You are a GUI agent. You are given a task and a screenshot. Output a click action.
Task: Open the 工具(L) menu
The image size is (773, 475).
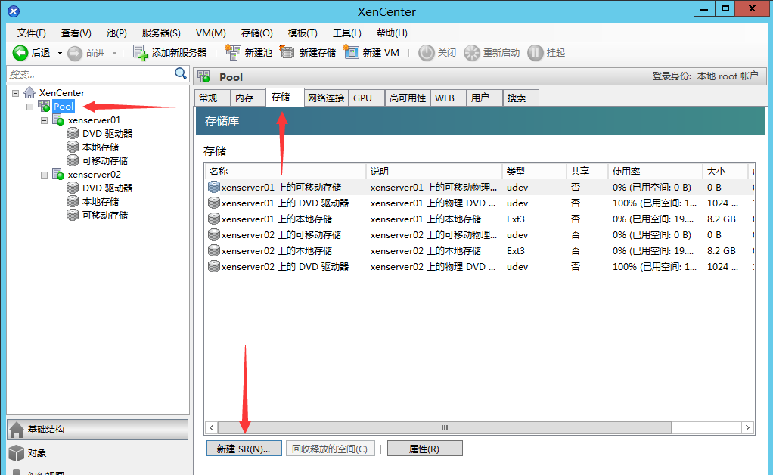347,33
